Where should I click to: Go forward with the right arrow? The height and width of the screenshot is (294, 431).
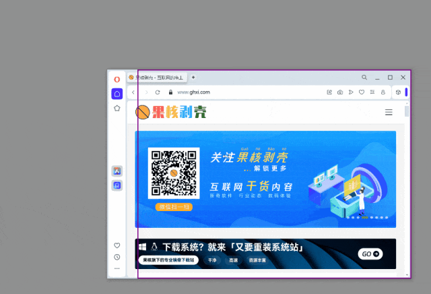tap(146, 92)
